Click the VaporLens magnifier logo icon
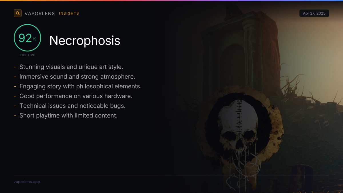 tap(18, 13)
